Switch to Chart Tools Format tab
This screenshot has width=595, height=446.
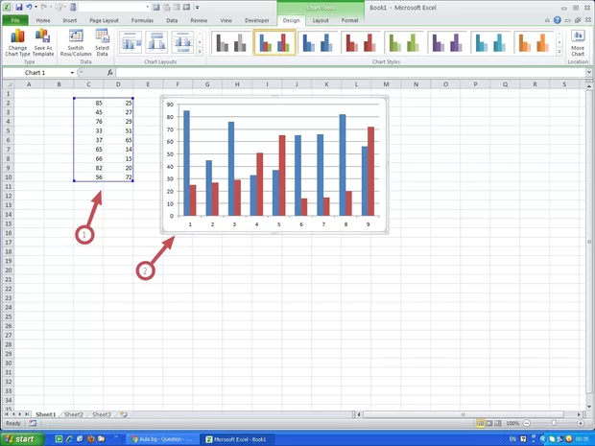tap(349, 20)
